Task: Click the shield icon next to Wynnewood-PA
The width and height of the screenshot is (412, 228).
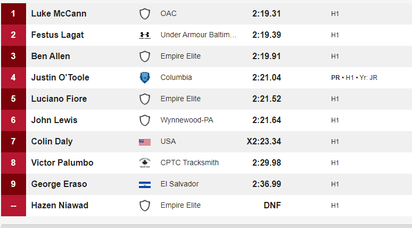Action: tap(144, 120)
